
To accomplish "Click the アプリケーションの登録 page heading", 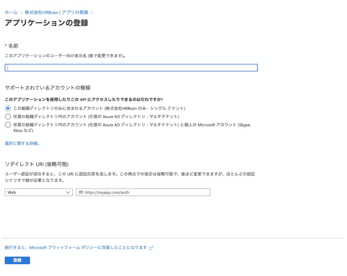I will 46,23.
